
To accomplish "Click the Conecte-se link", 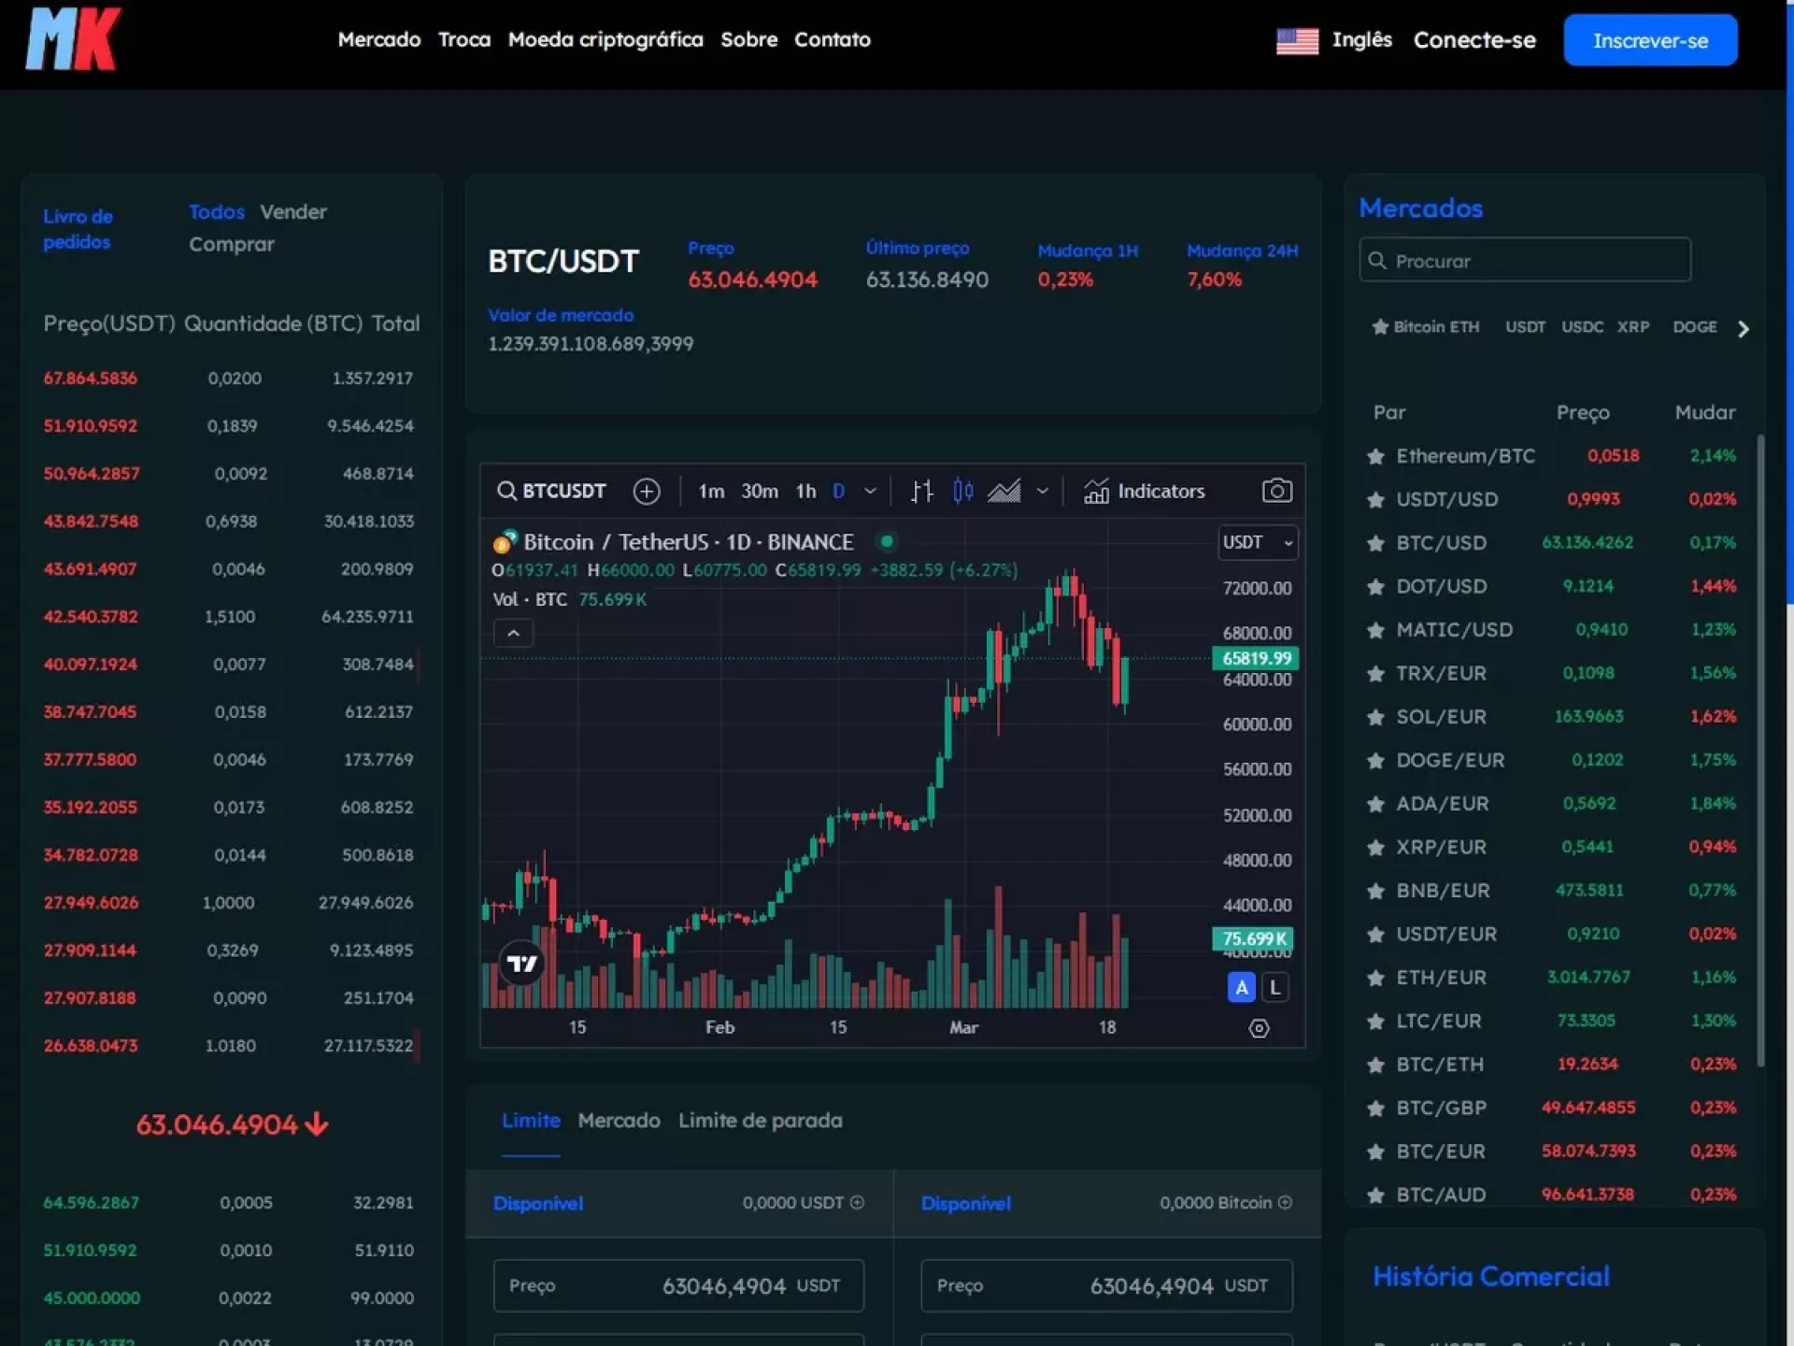I will point(1474,40).
